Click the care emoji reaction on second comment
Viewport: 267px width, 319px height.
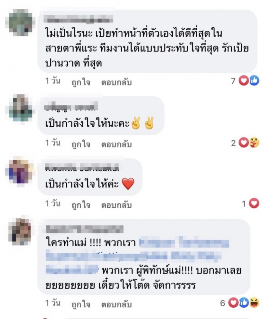pos(254,143)
